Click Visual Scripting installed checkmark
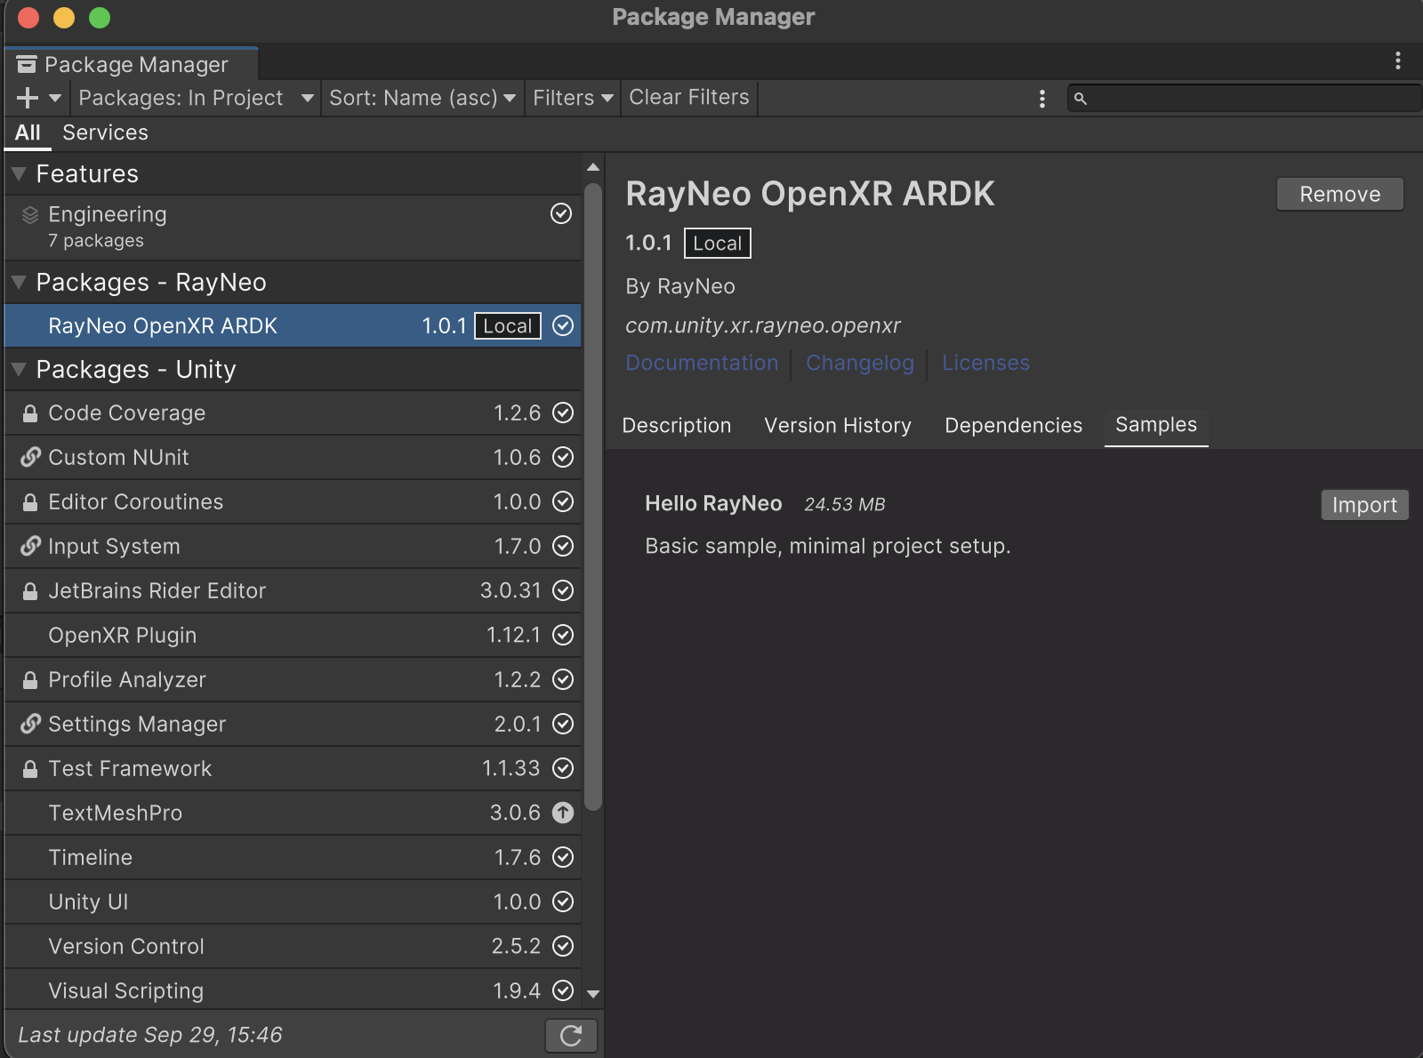The width and height of the screenshot is (1423, 1058). 563,990
